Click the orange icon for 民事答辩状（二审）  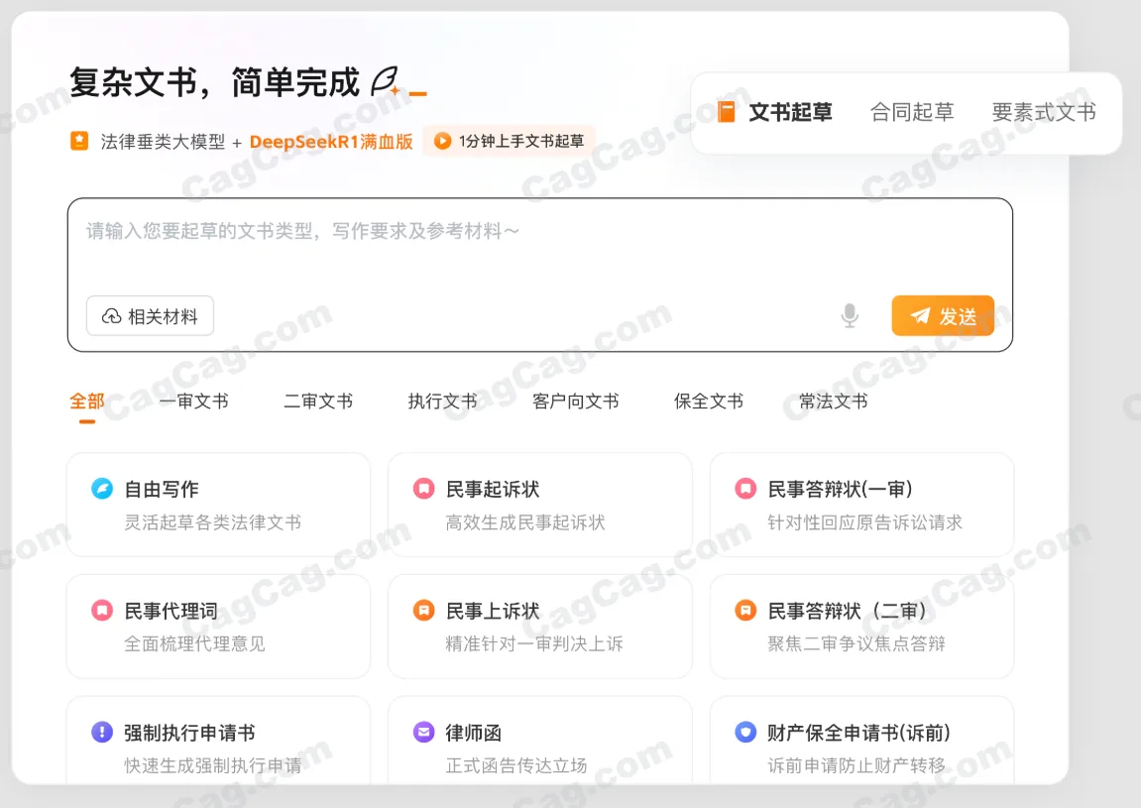(x=745, y=610)
